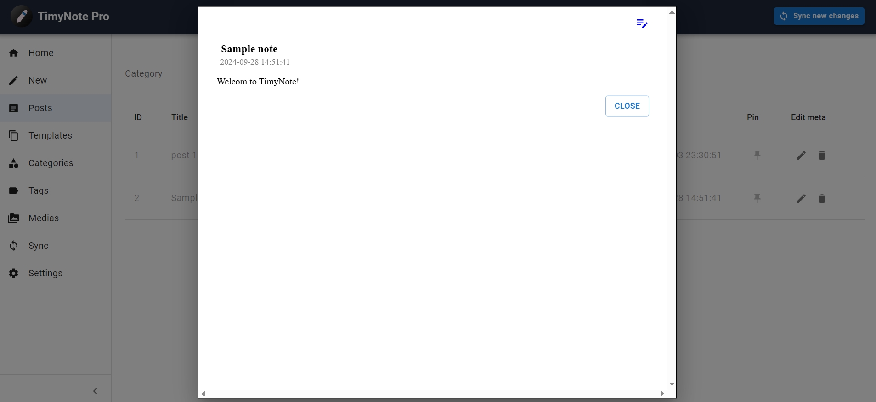Open Settings gear in sidebar
The width and height of the screenshot is (876, 402).
pyautogui.click(x=14, y=273)
